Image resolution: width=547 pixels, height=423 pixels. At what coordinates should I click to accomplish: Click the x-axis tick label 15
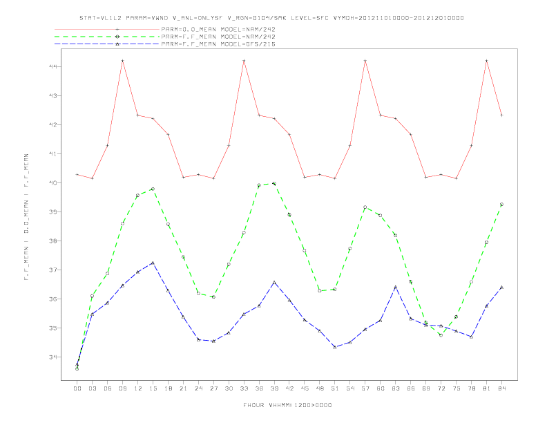[153, 388]
